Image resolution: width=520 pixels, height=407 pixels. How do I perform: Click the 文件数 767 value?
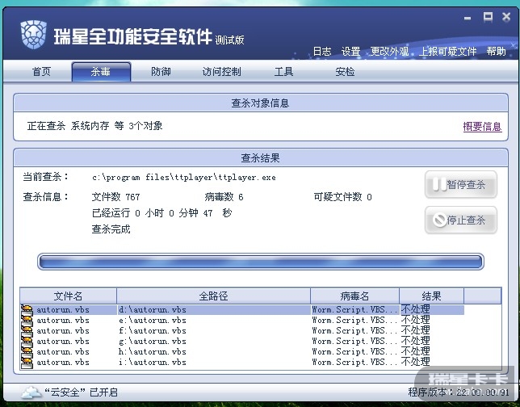[x=115, y=197]
